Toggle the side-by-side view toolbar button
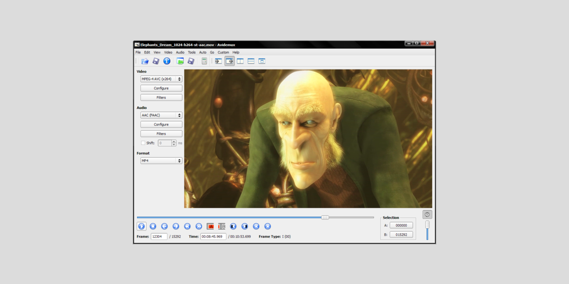Viewport: 569px width, 284px height. point(240,61)
